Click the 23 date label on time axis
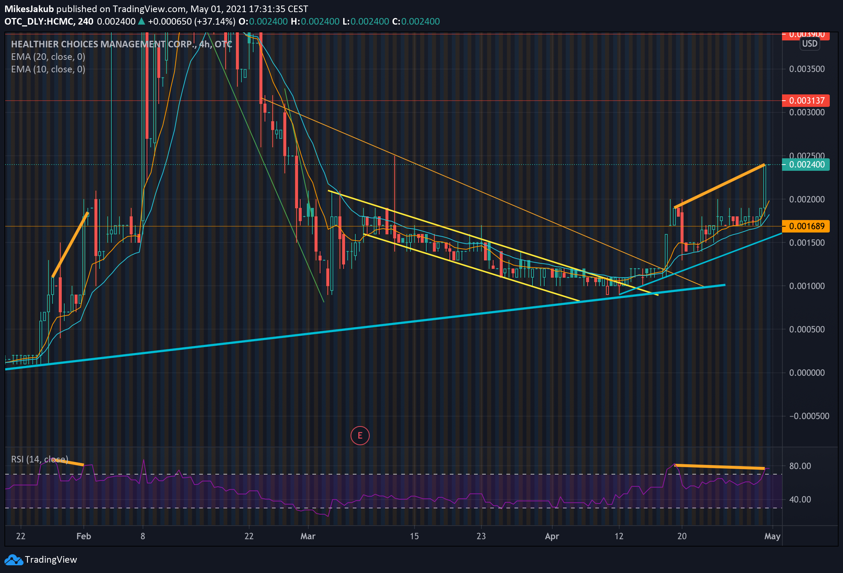843x573 pixels. [481, 536]
